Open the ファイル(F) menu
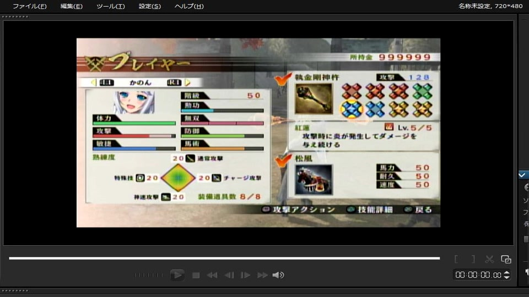 pos(29,6)
